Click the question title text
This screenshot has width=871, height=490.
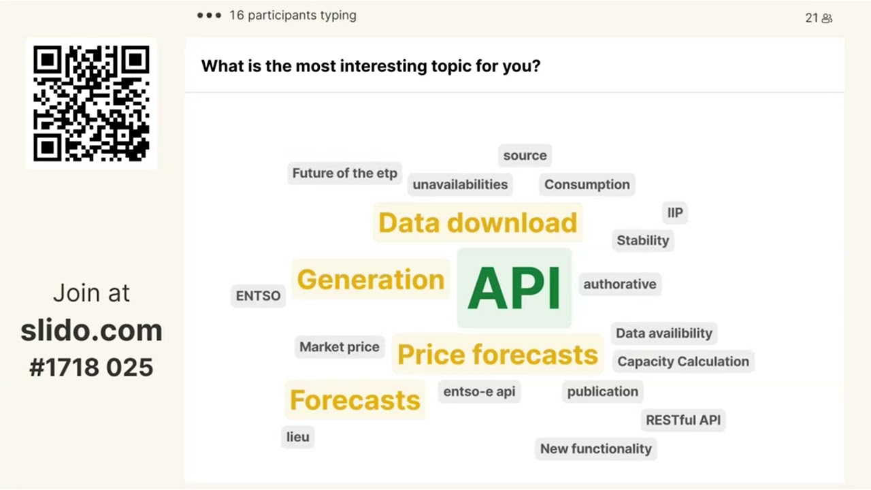pyautogui.click(x=371, y=66)
